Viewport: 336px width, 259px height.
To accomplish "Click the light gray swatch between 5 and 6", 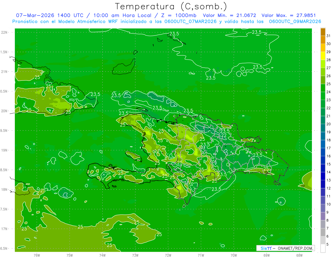I will [323, 240].
